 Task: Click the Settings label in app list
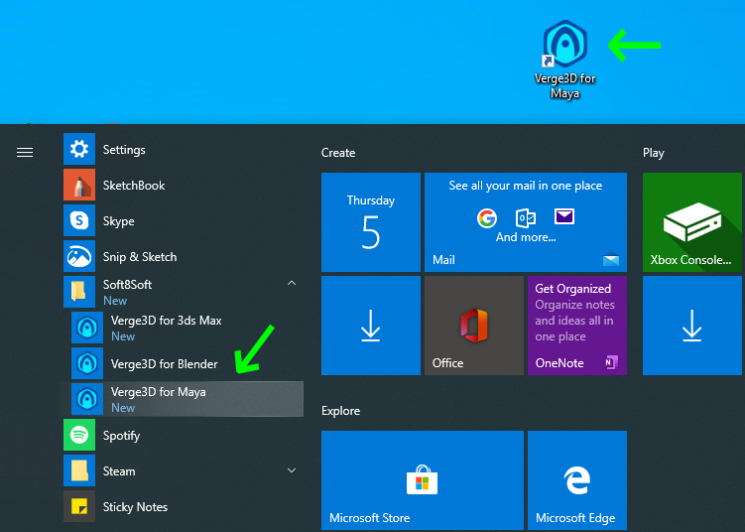point(124,150)
